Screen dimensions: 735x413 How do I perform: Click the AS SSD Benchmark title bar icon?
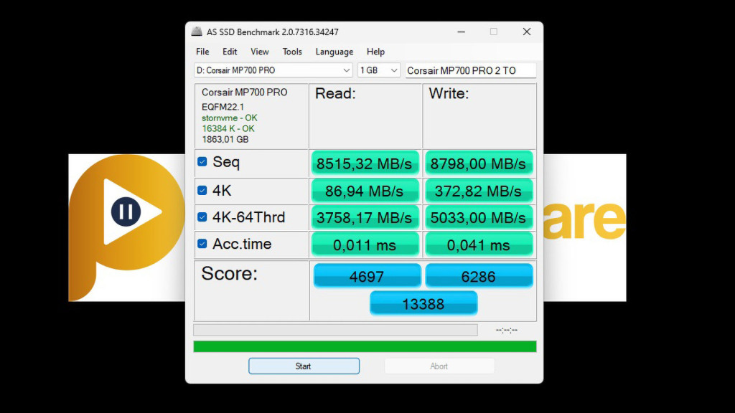196,32
